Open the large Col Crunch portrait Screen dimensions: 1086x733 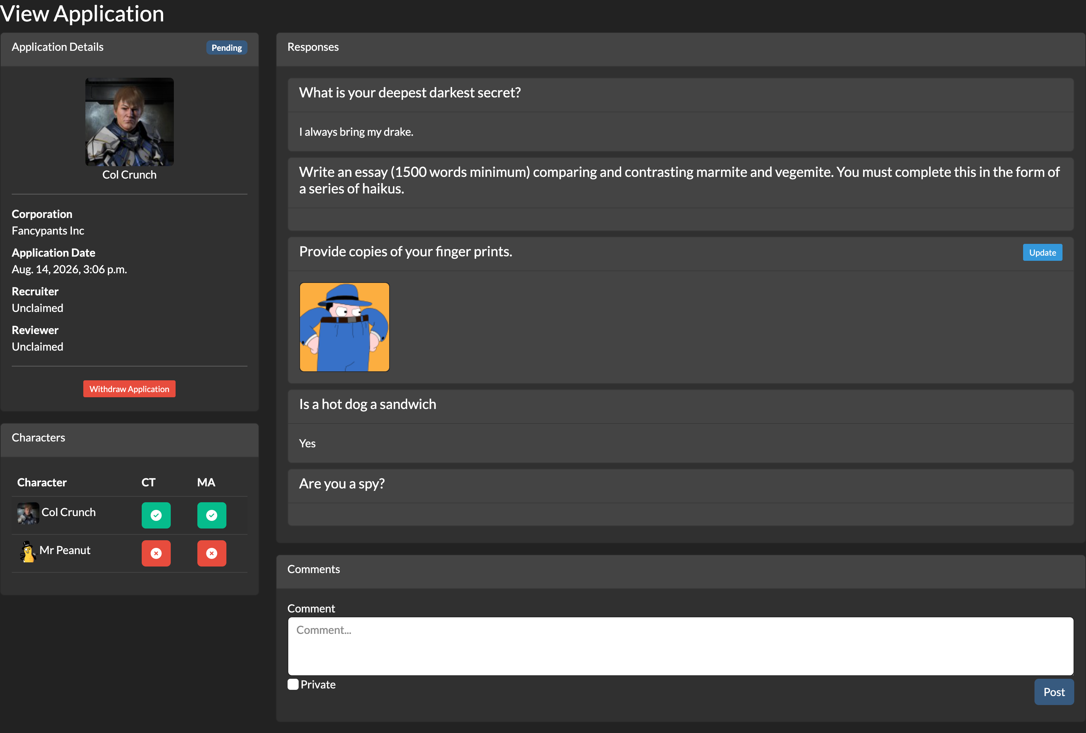pyautogui.click(x=129, y=122)
